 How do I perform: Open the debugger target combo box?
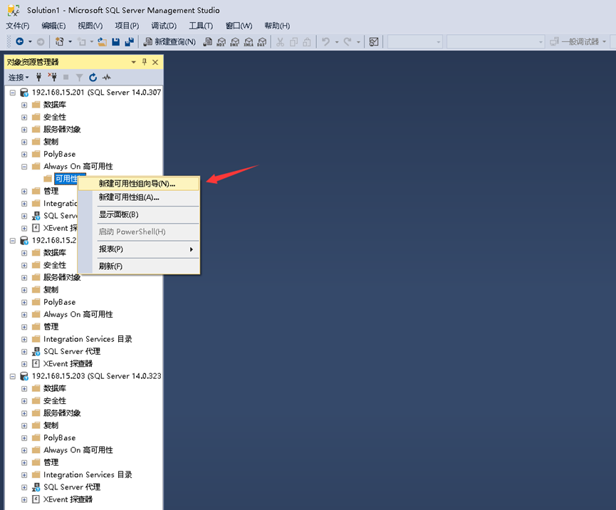coord(580,41)
